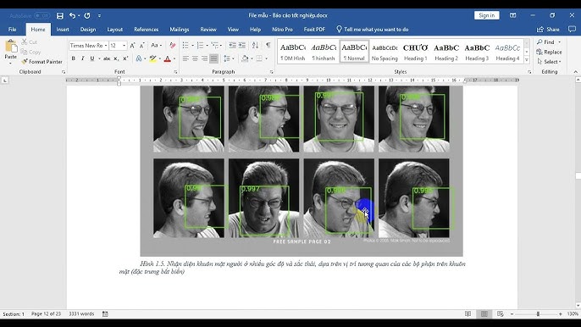
Task: Toggle AutoSave switch
Action: [x=41, y=15]
